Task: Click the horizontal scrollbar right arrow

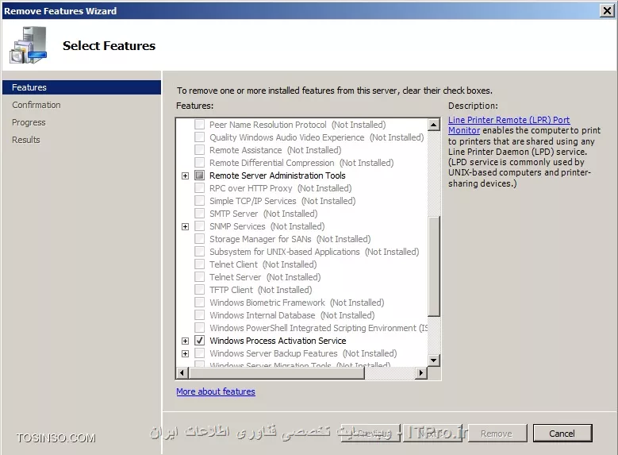Action: tap(421, 372)
